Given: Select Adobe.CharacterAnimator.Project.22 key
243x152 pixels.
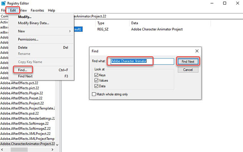Looking at the screenshot, I should pos(28,144).
